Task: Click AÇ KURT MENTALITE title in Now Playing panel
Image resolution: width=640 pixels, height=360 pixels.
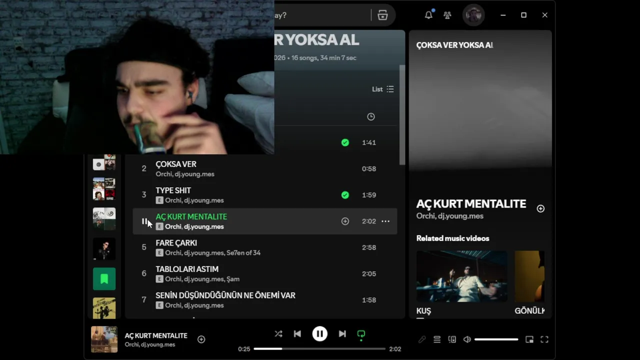Action: pos(471,203)
